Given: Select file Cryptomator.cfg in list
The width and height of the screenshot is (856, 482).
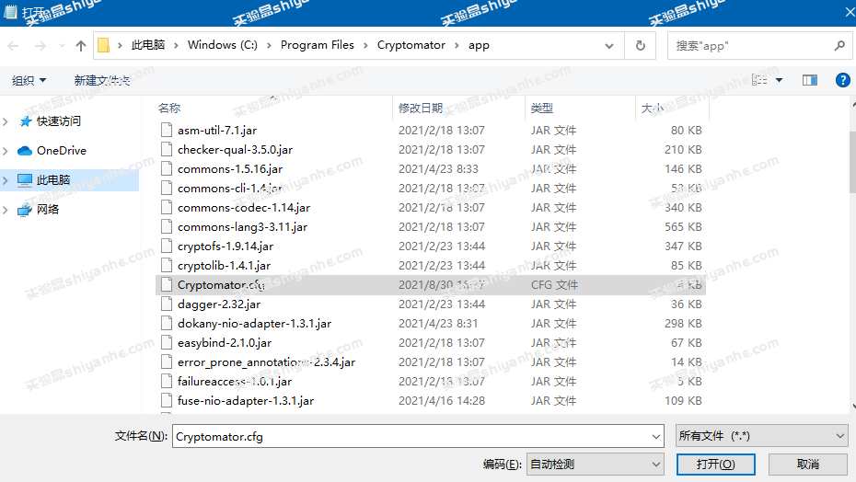Looking at the screenshot, I should [x=221, y=285].
